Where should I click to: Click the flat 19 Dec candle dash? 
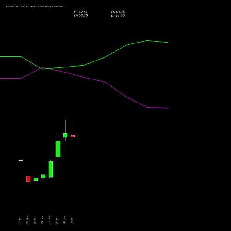21,160
